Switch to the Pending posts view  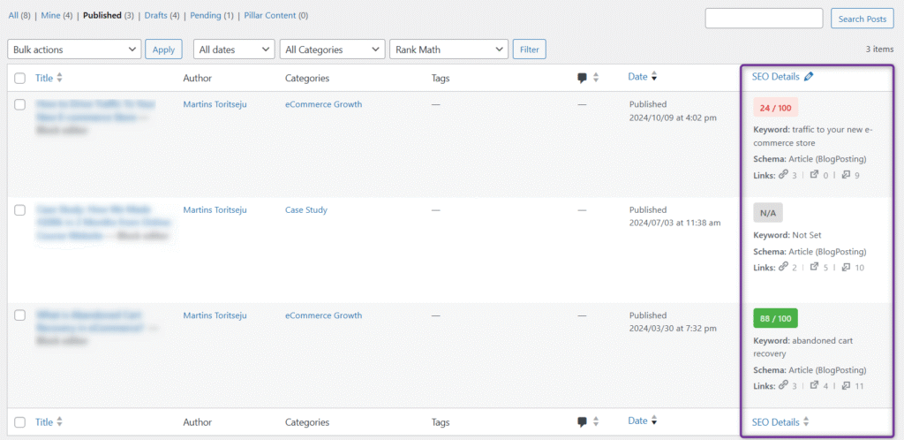click(x=206, y=16)
